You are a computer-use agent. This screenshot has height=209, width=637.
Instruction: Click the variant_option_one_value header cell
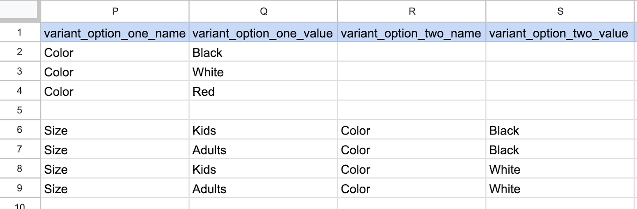coord(263,34)
